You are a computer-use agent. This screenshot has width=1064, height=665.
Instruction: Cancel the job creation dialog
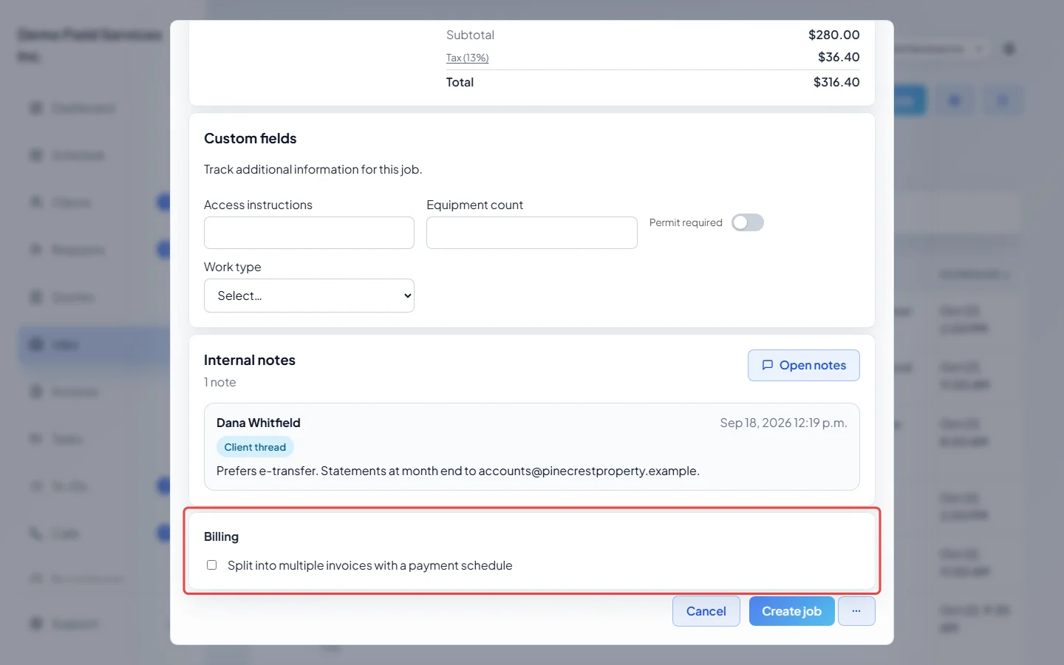tap(706, 611)
